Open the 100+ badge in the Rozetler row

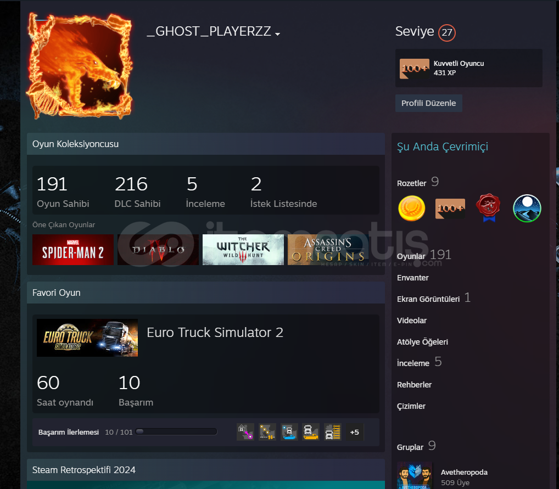click(x=450, y=208)
